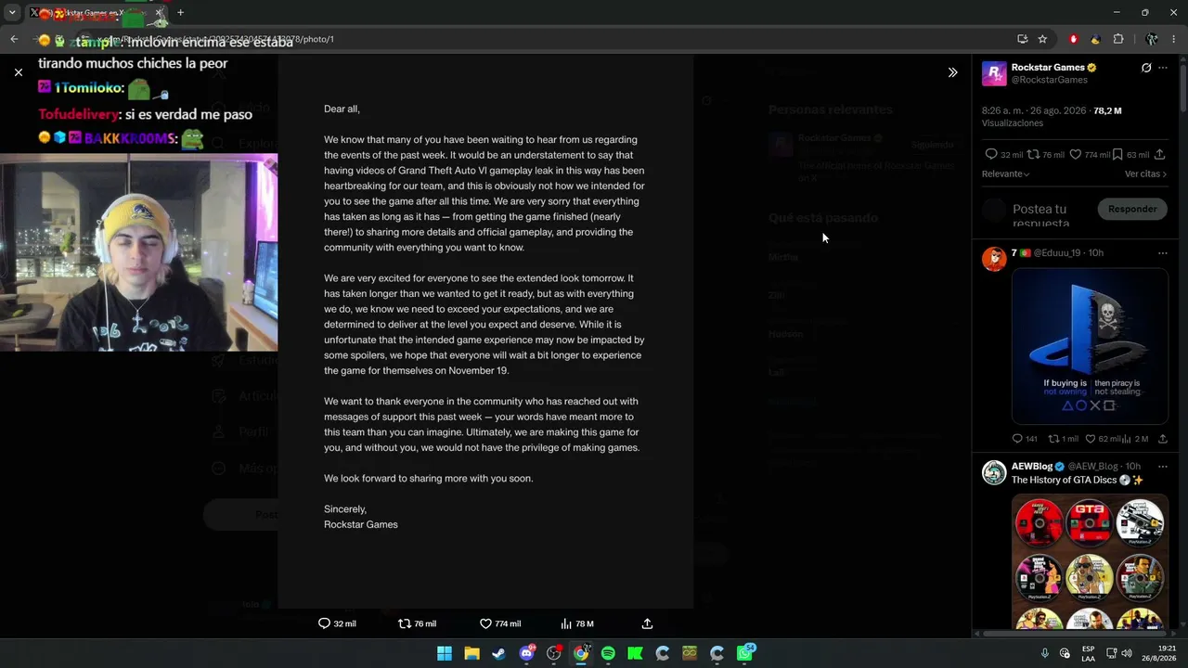The height and width of the screenshot is (668, 1188).
Task: Open the PlayStation piracy image in Eduuu_19's reply
Action: [x=1090, y=346]
